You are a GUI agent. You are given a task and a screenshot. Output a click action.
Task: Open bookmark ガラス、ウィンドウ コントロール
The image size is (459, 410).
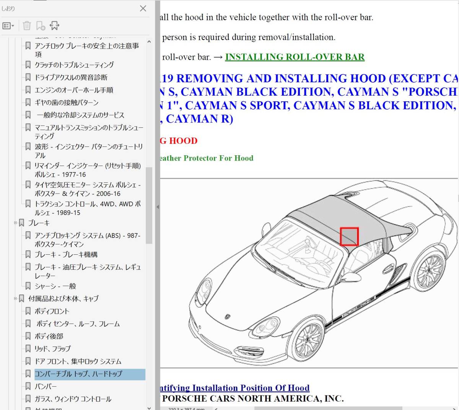pos(73,399)
